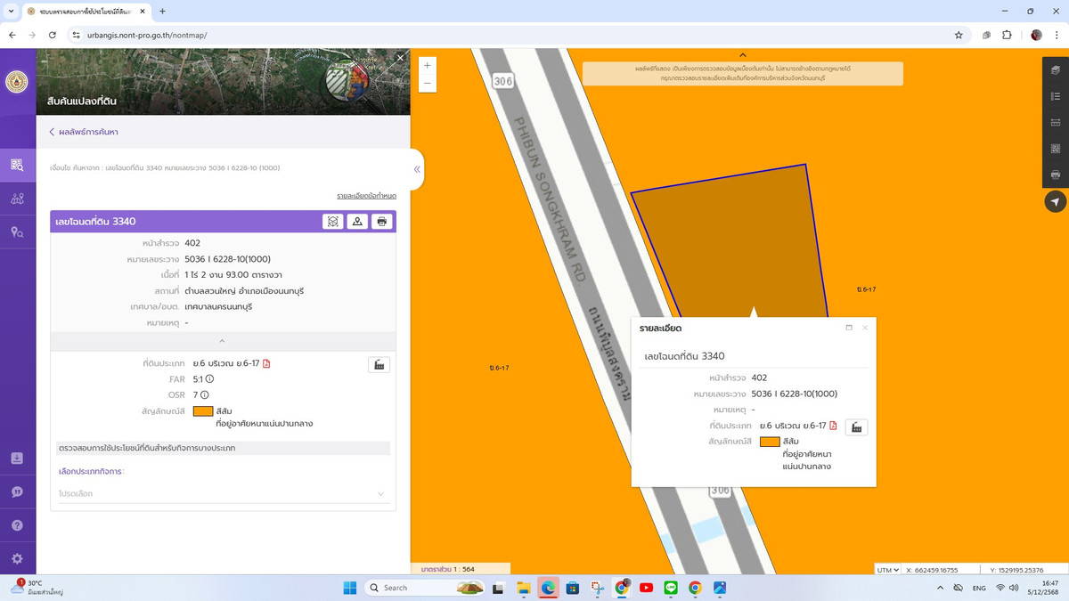Open the factory icon beside land type ย.6
The height and width of the screenshot is (601, 1069).
point(379,364)
